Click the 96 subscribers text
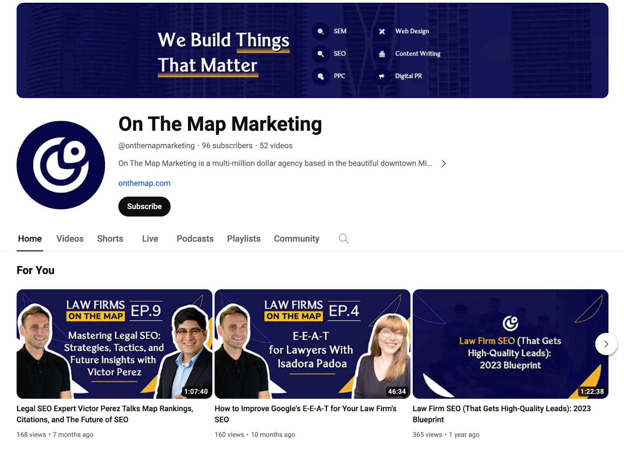Screen dimensions: 624x449 pyautogui.click(x=227, y=145)
